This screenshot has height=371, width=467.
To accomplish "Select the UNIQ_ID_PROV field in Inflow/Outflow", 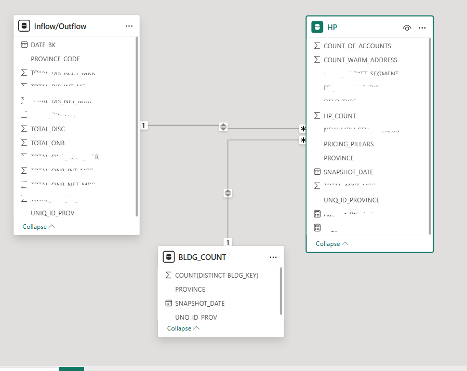I will tap(52, 213).
